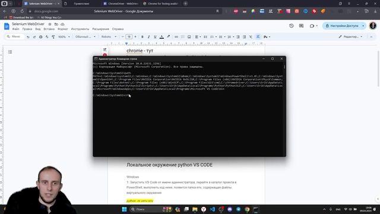Reload the page
380x214 pixels.
point(22,11)
